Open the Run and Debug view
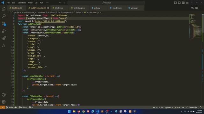 point(4,31)
